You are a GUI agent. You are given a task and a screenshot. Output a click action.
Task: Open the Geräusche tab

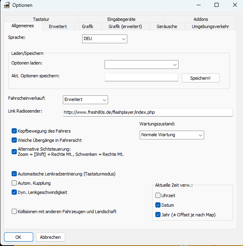click(x=167, y=26)
